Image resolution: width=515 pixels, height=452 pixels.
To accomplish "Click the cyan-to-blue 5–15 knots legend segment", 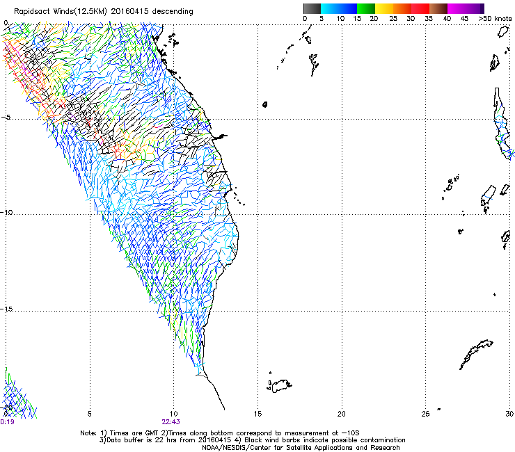I will pyautogui.click(x=339, y=8).
